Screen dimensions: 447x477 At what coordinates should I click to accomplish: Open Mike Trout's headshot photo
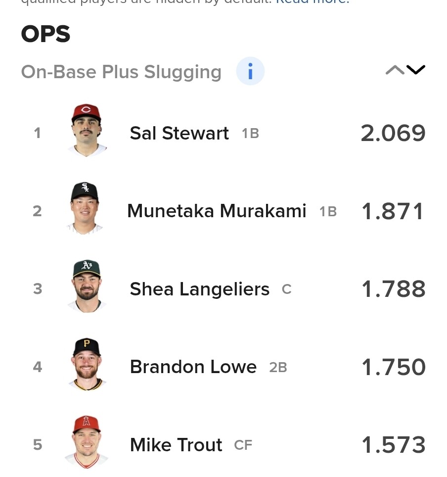(87, 442)
